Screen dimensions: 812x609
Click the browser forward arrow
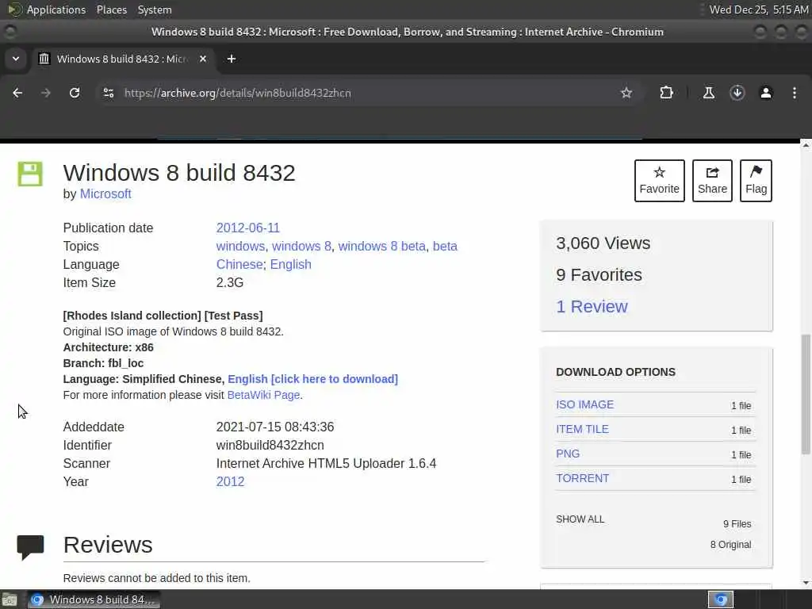point(46,93)
